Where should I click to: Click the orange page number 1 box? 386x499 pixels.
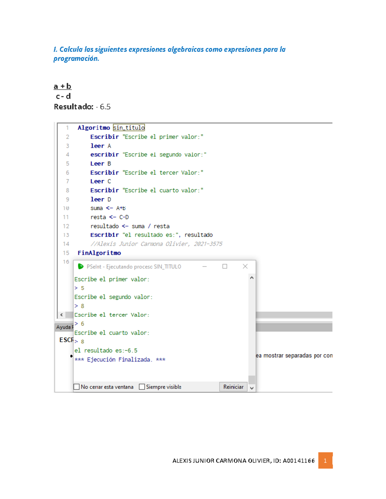point(325,460)
